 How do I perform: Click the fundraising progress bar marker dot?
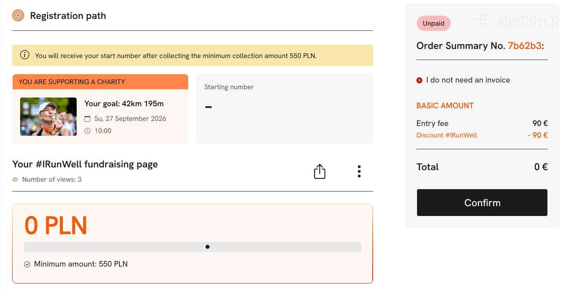point(208,247)
